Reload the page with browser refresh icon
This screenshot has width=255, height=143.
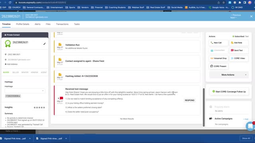(10, 3)
